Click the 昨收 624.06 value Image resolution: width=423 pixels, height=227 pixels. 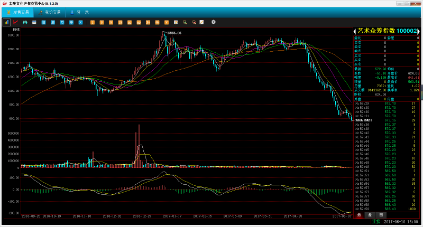(x=380, y=94)
